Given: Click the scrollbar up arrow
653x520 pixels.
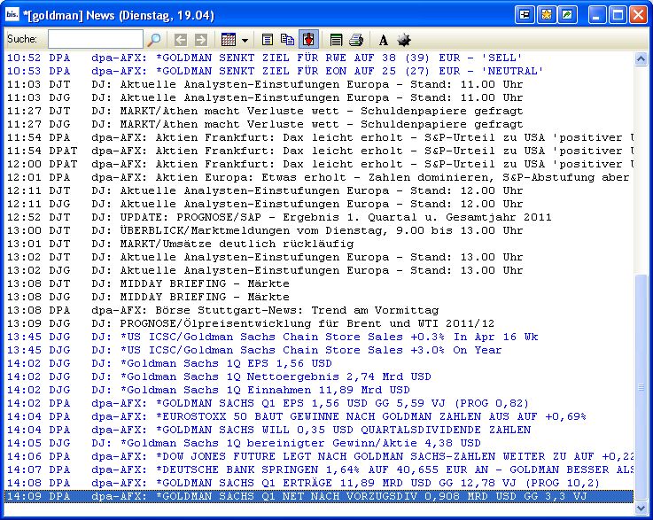Looking at the screenshot, I should click(641, 59).
